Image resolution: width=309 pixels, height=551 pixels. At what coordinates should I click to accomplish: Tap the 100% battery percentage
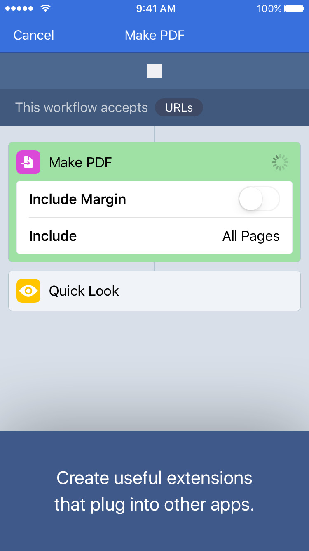coord(269,9)
